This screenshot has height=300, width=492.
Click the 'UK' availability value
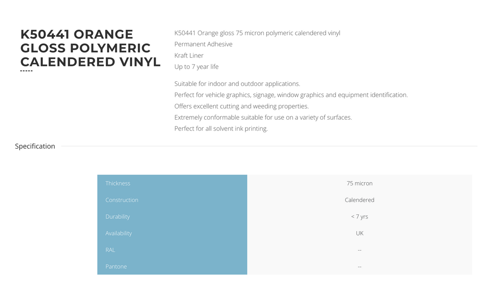pos(359,233)
